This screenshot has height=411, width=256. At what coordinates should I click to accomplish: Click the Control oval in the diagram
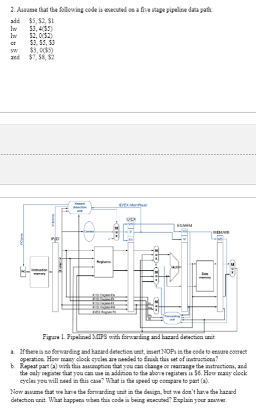click(x=89, y=231)
